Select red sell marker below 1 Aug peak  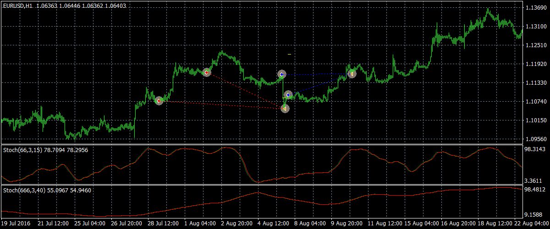pos(207,72)
